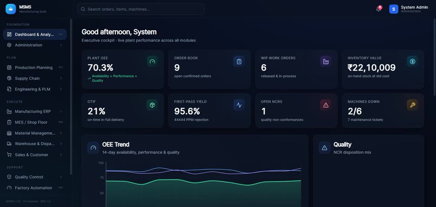Click the Sales & Customer cart icon
Screen dimensions: 436x207
click(x=9, y=155)
